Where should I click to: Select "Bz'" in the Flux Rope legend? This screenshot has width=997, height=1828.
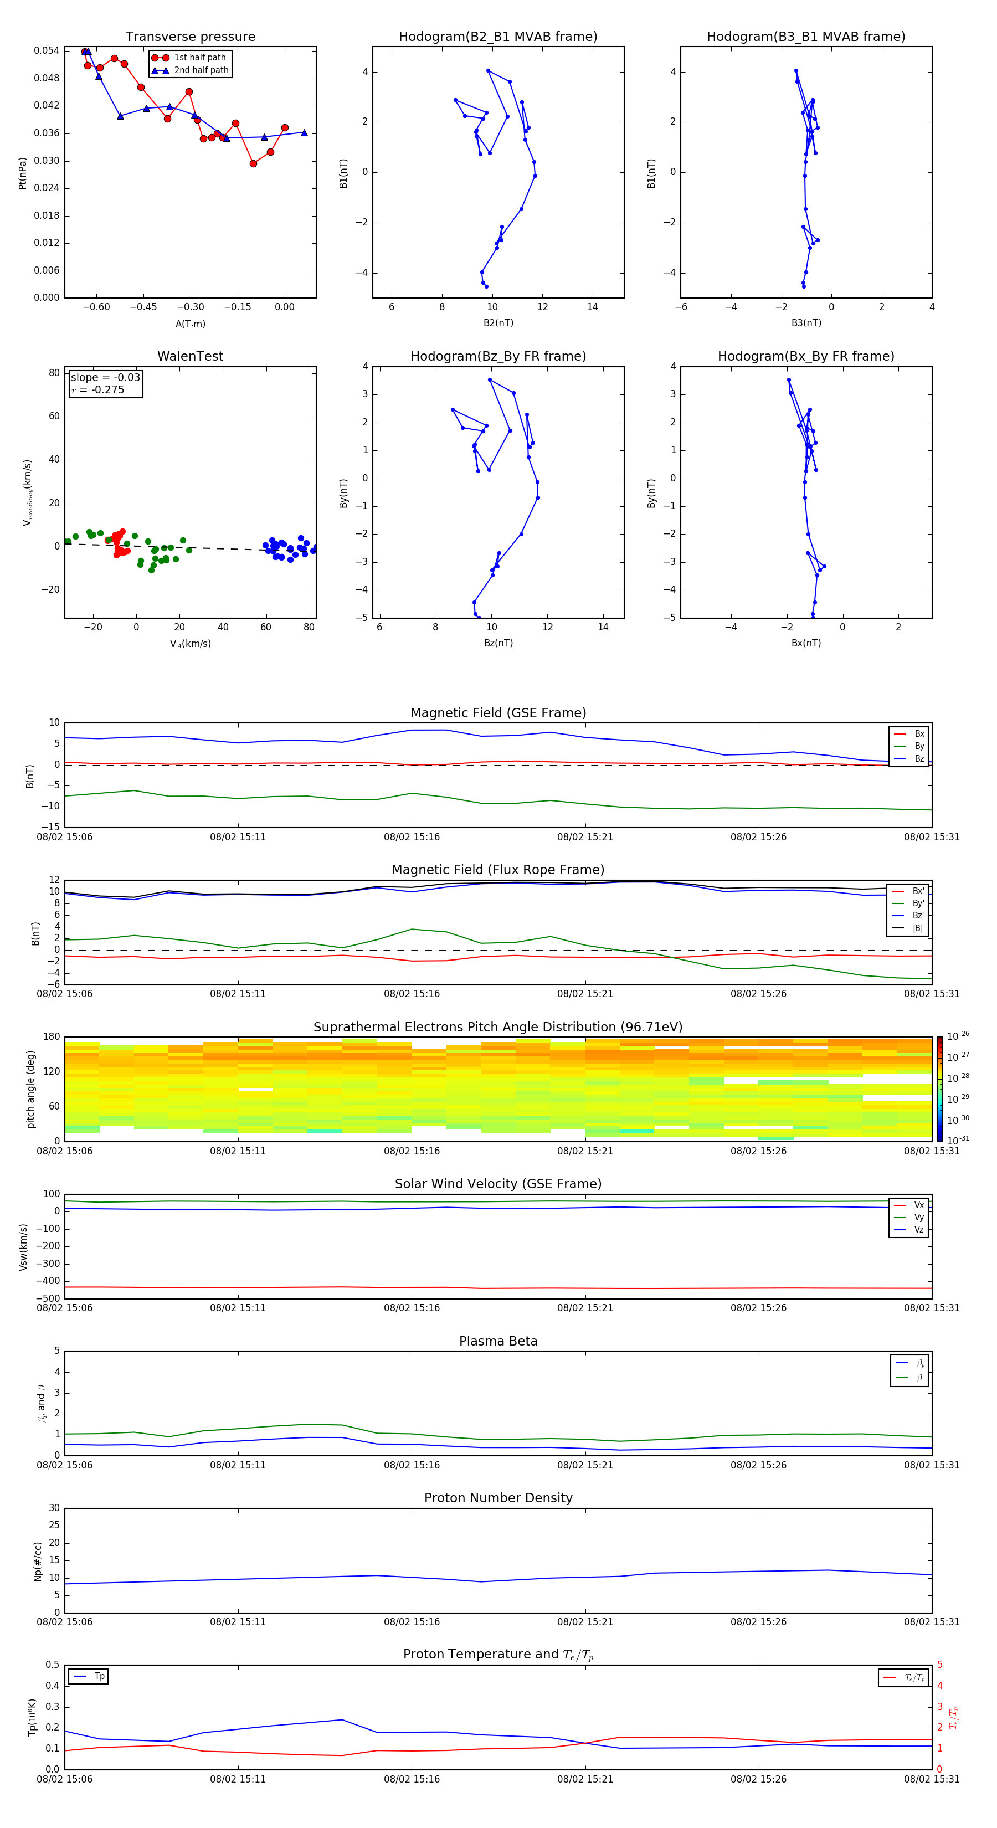click(x=909, y=916)
